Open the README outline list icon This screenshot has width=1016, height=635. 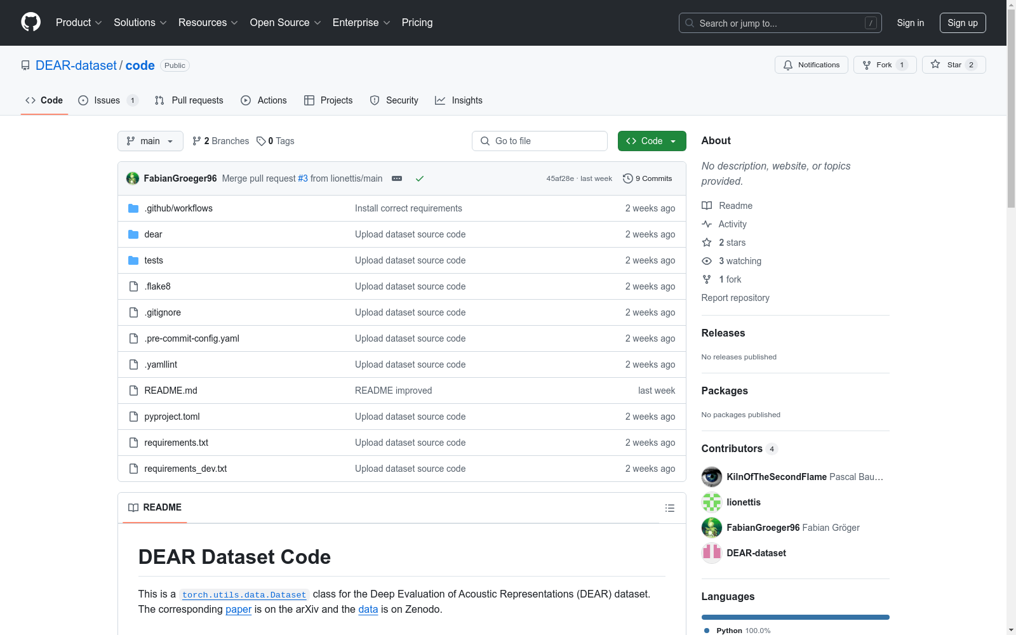click(669, 508)
